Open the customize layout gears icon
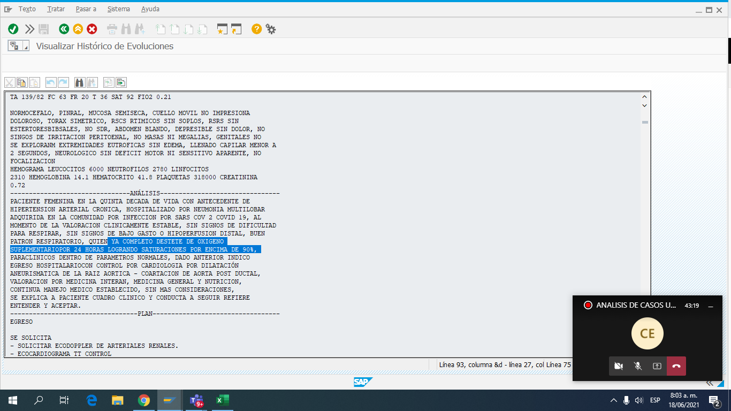This screenshot has height=411, width=731. [271, 29]
